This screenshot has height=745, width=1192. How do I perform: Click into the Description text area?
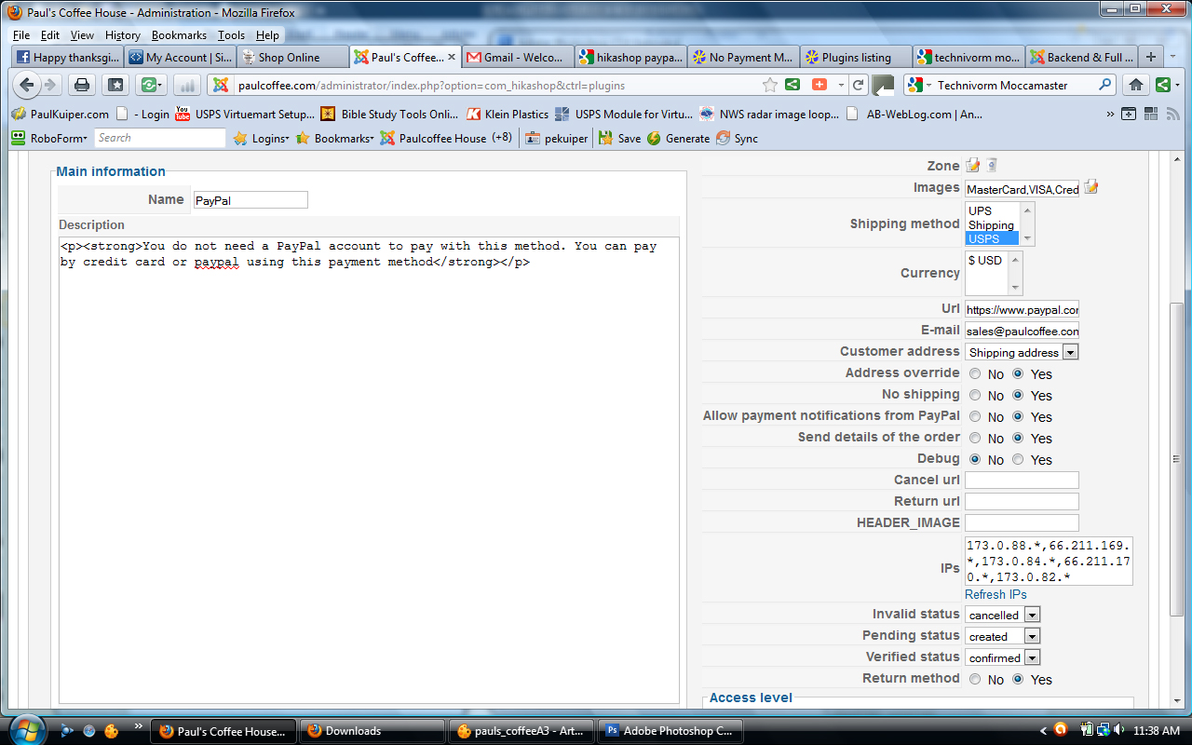pos(369,470)
